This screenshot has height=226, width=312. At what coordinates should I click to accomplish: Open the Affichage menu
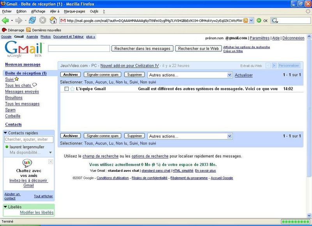38,11
